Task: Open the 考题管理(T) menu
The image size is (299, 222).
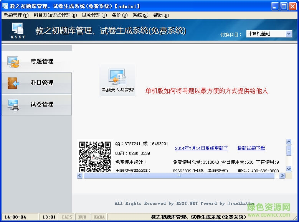Action: pyautogui.click(x=16, y=15)
